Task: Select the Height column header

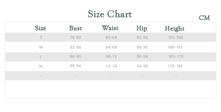Action: point(175,29)
